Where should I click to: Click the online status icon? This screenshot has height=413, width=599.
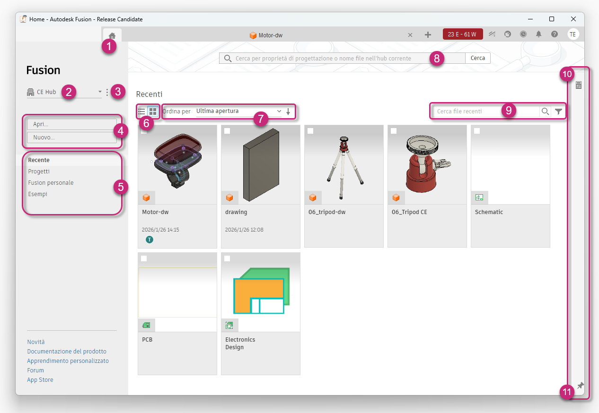point(493,34)
